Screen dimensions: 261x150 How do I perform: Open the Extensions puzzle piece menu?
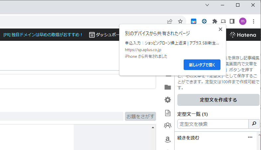click(215, 21)
